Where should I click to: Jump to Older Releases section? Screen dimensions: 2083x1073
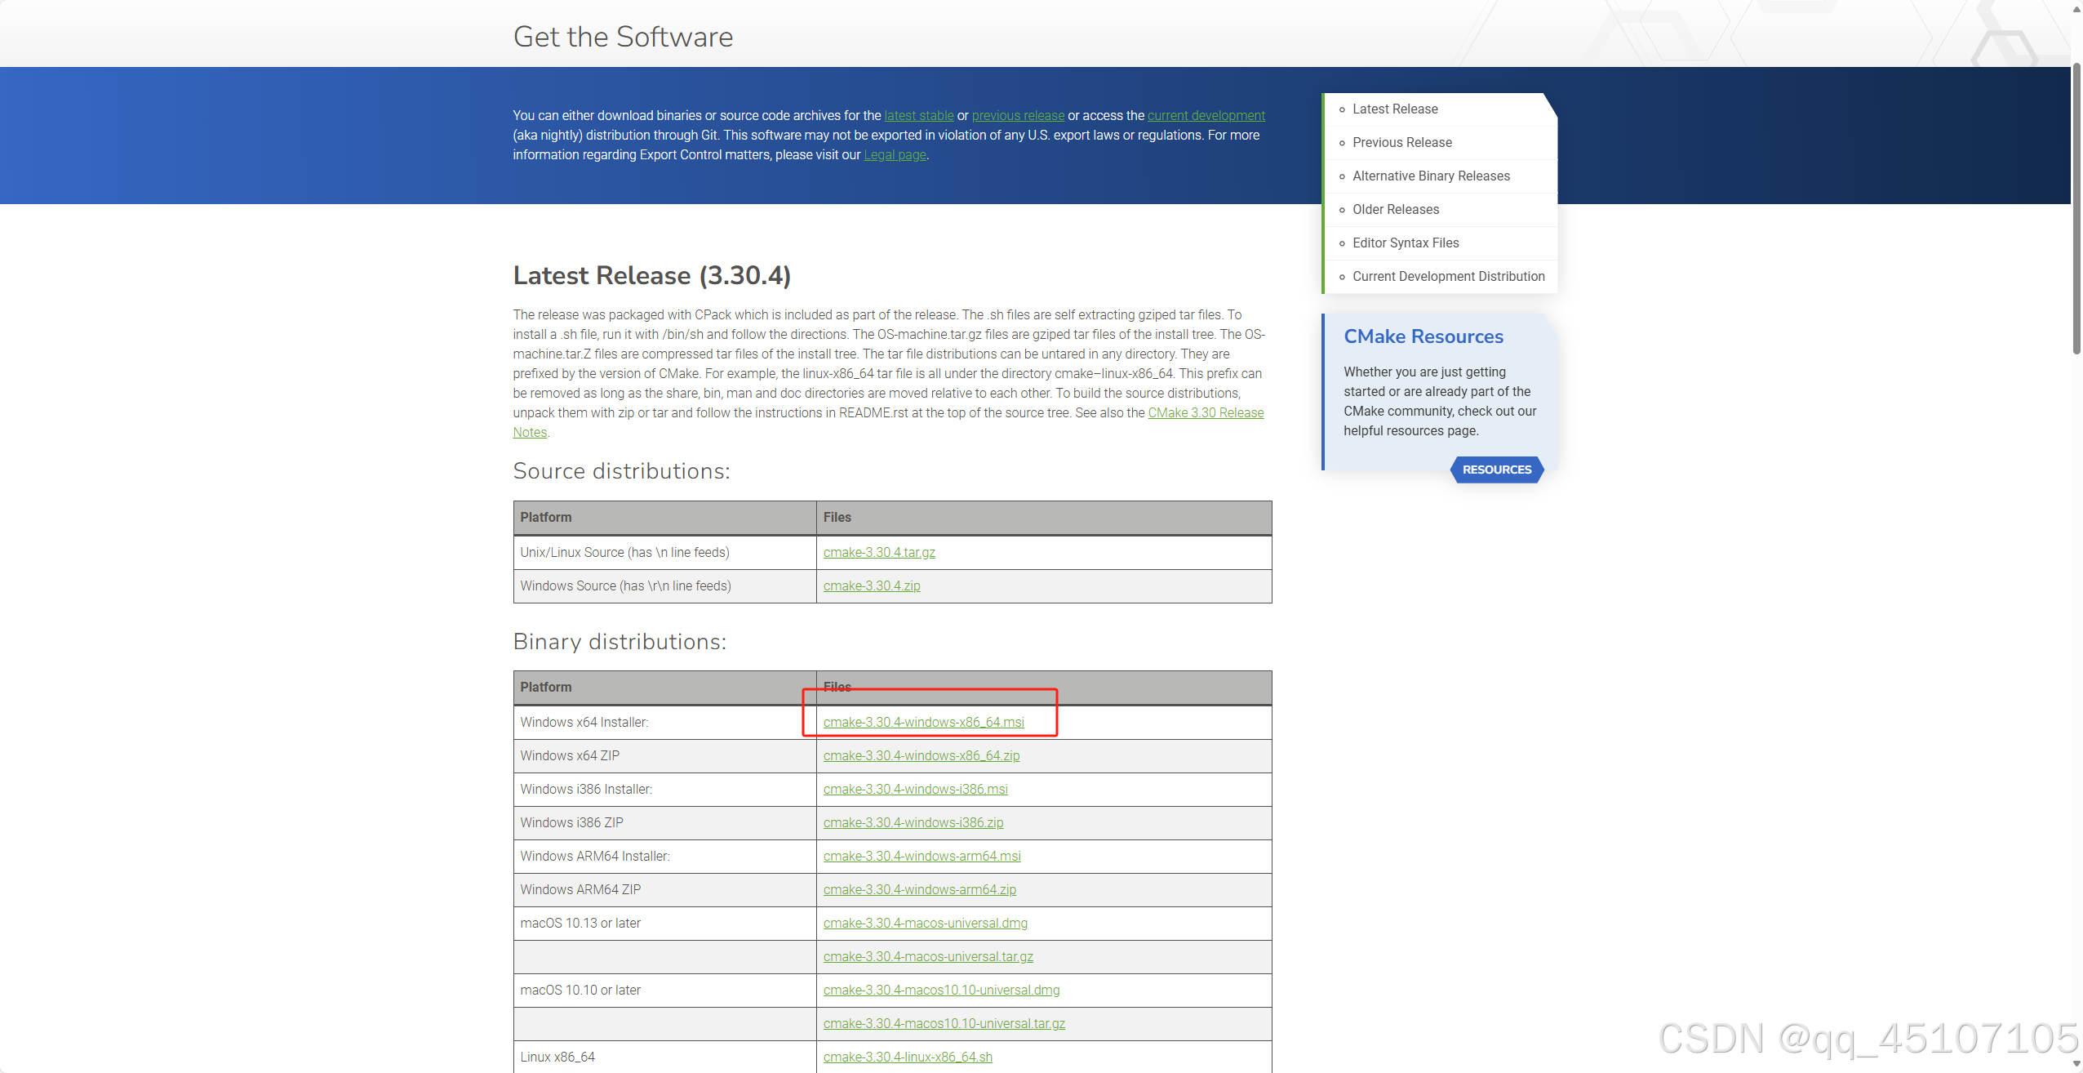(1395, 209)
